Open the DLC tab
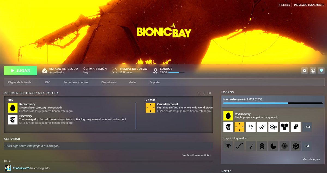The height and width of the screenshot is (173, 327). click(48, 82)
